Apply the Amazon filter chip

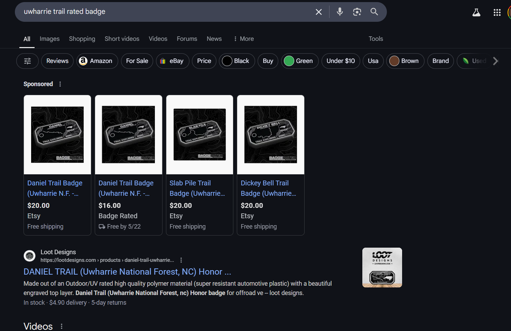click(97, 61)
